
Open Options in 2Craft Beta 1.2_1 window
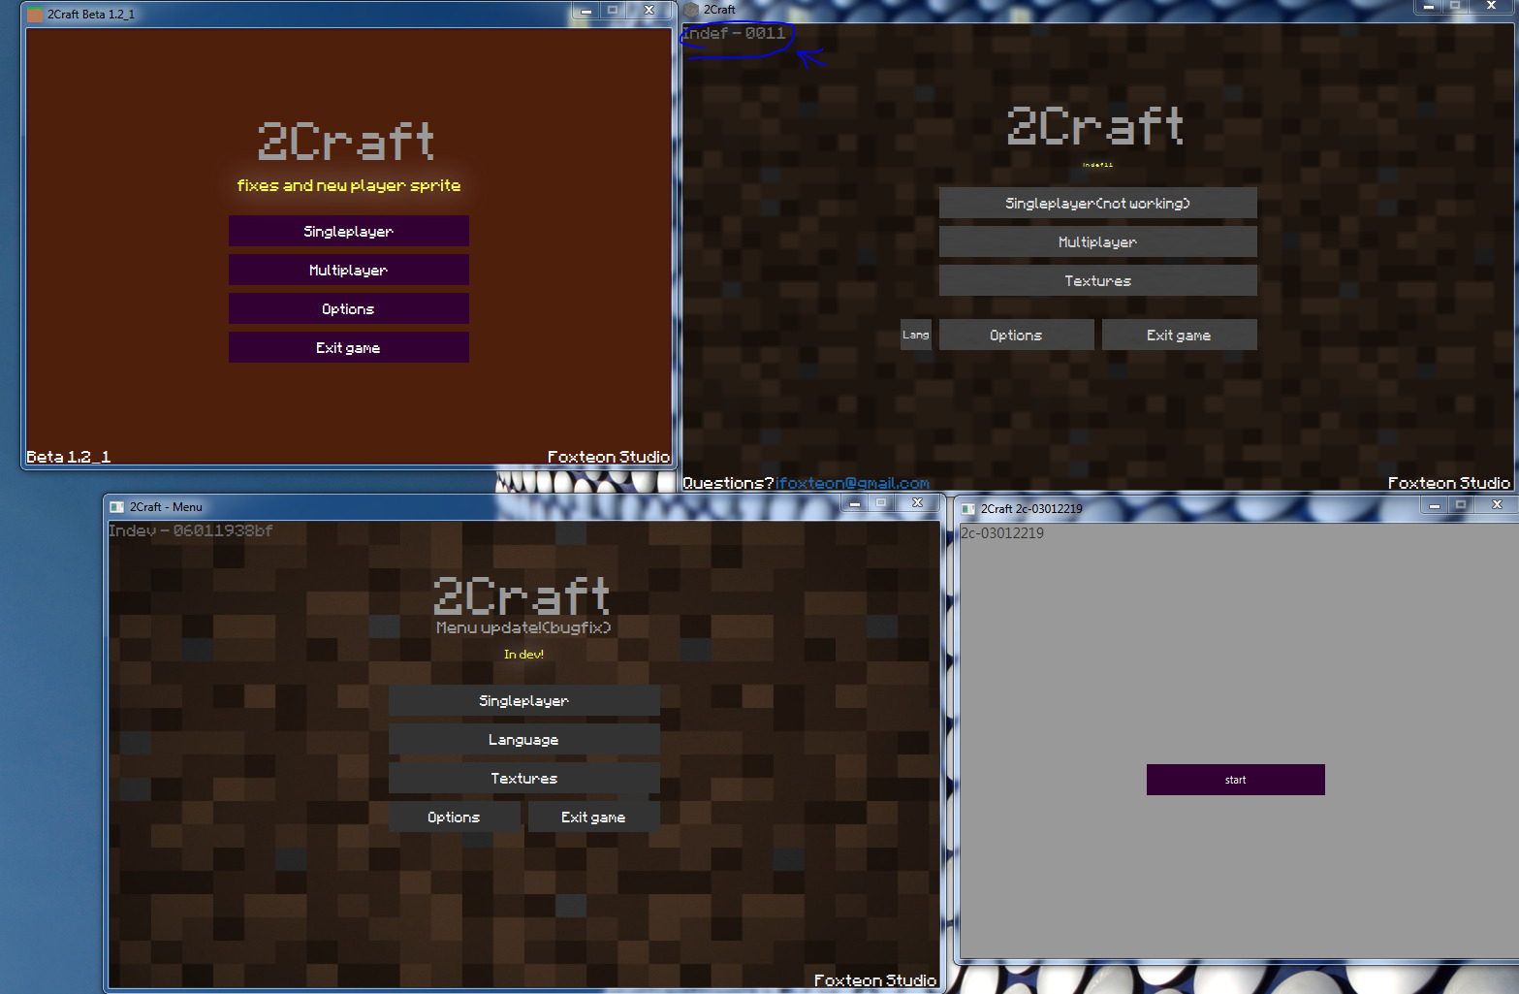[x=349, y=308]
